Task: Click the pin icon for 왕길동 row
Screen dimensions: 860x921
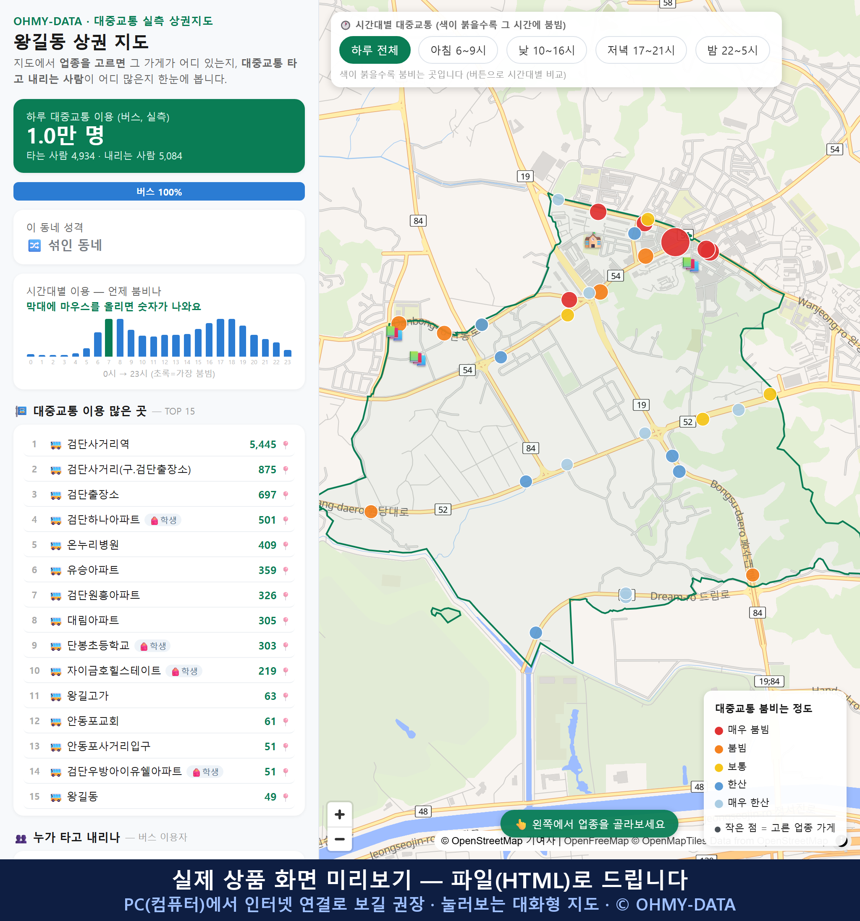Action: 286,797
